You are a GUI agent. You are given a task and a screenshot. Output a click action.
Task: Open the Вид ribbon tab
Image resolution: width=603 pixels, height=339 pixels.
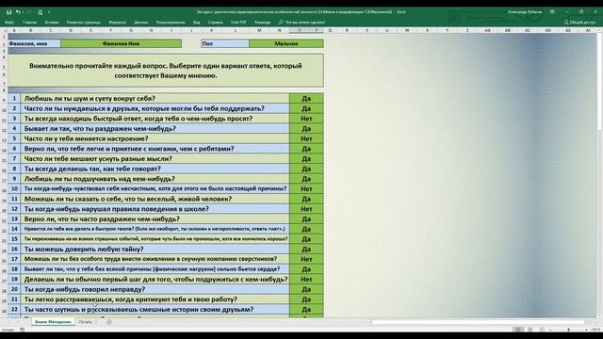[197, 23]
